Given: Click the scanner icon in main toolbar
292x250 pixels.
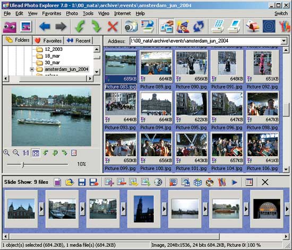Looking at the screenshot, I should 148,26.
